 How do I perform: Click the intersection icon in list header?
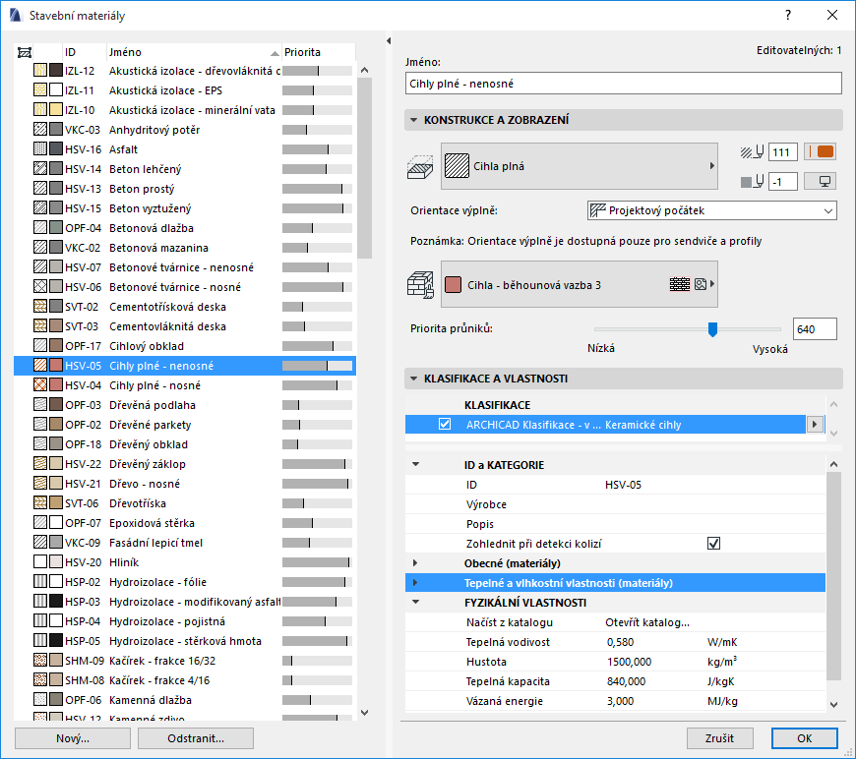25,52
